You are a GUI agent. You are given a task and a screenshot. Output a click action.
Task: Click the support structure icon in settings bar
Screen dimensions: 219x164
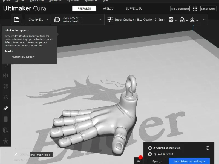click(x=182, y=19)
